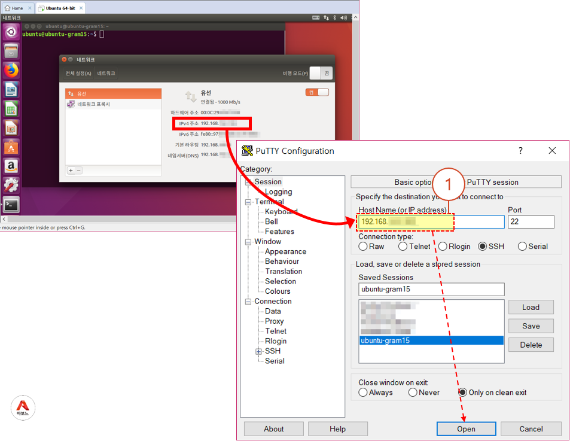
Task: Click the network indicator in Ubuntu top panel
Action: point(326,17)
